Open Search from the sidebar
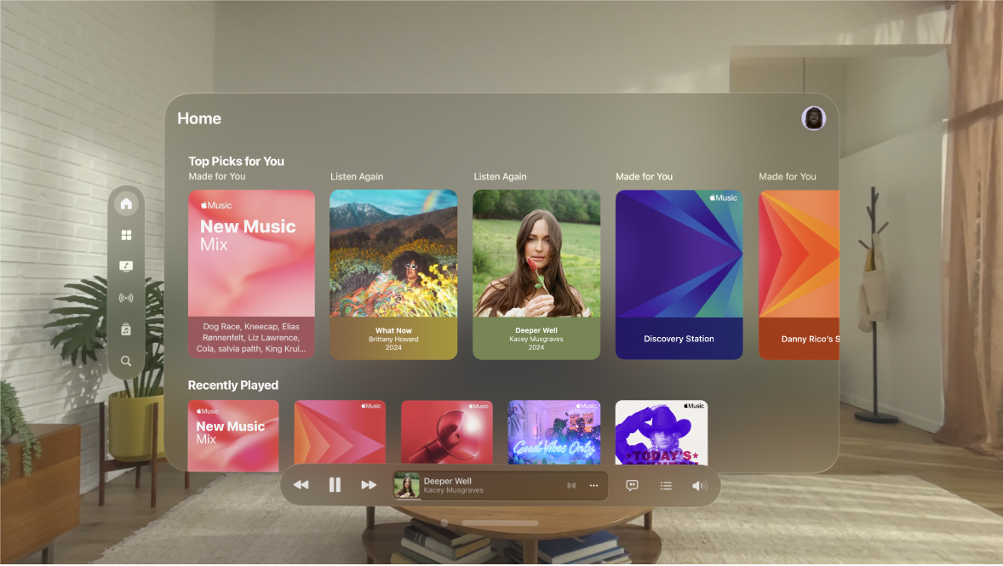The height and width of the screenshot is (566, 1003). 126,362
